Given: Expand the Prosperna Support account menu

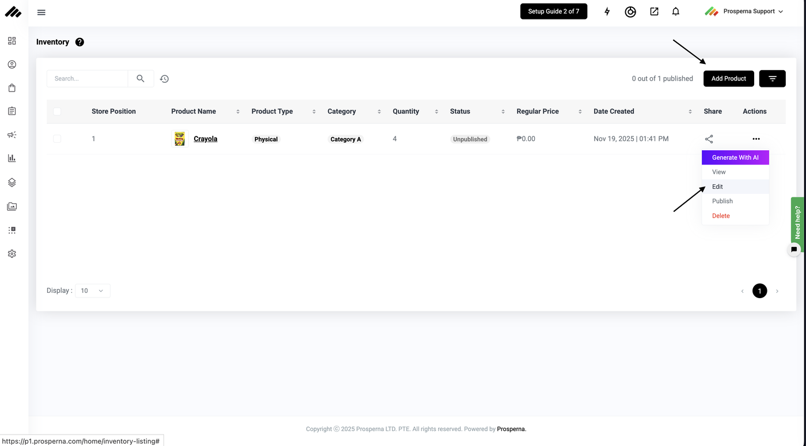Looking at the screenshot, I should click(744, 12).
